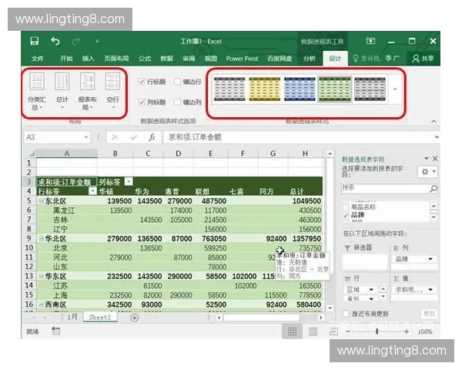462x370 pixels.
Task: Collapse the ribbon with the caret
Action: point(434,121)
